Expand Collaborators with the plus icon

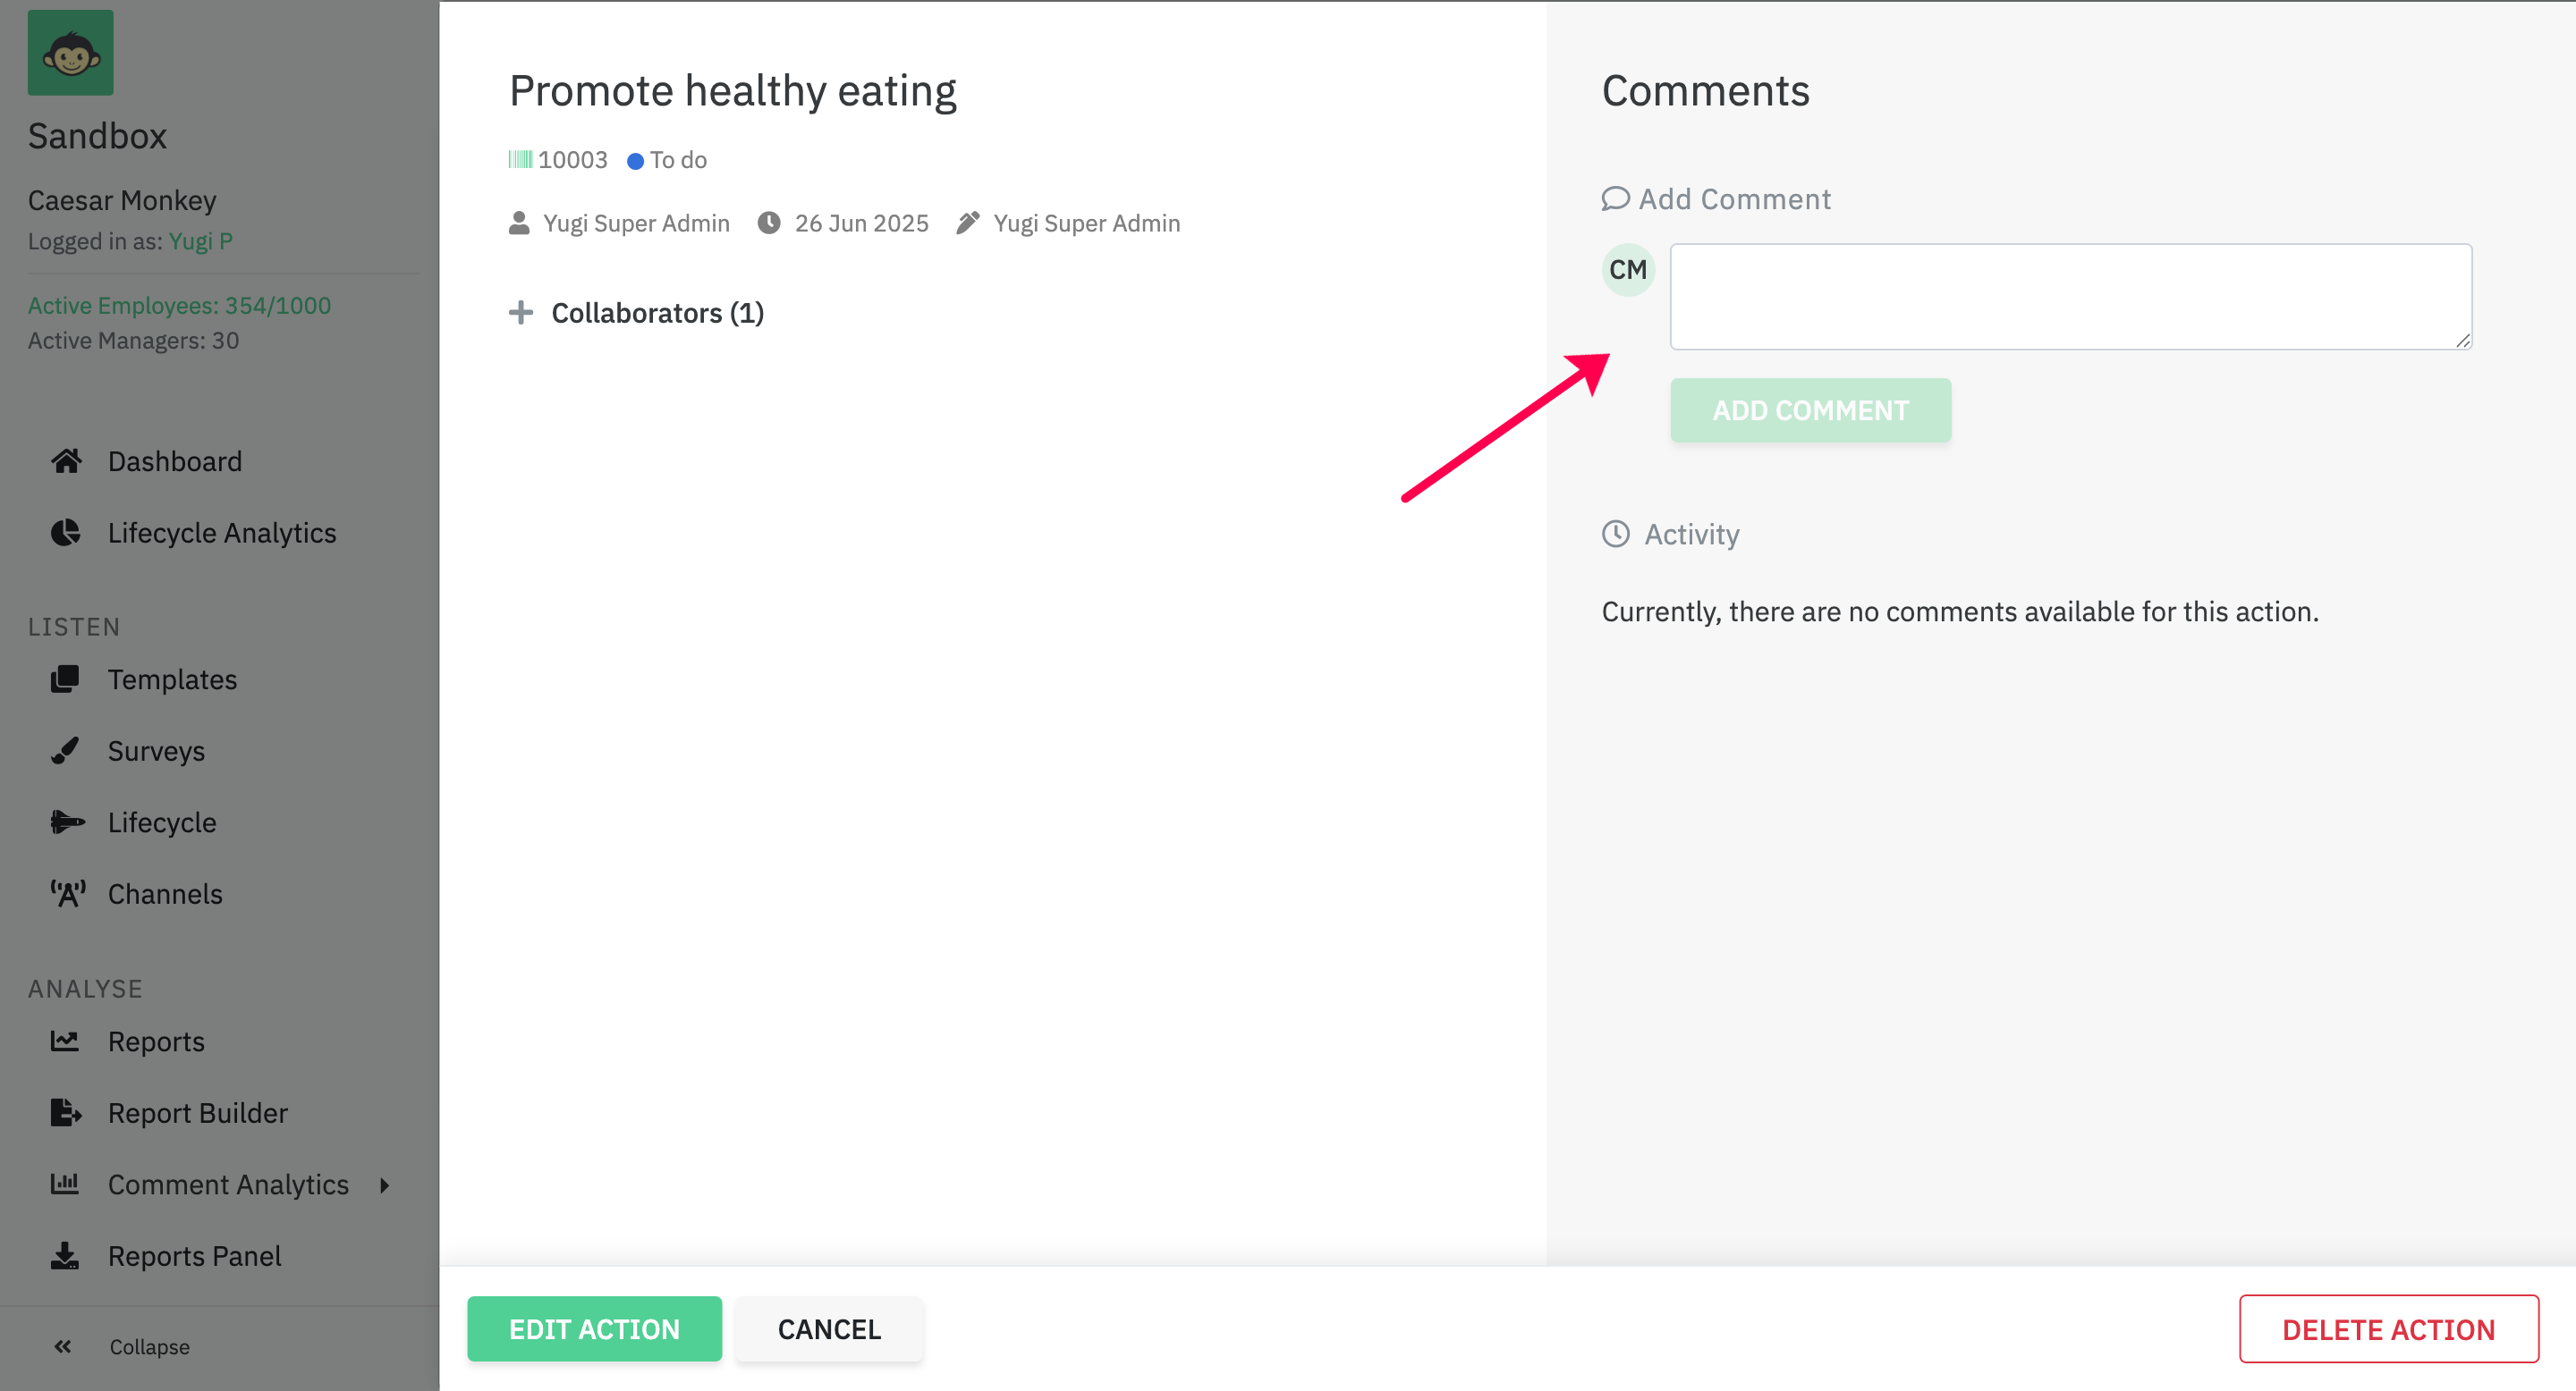(520, 313)
